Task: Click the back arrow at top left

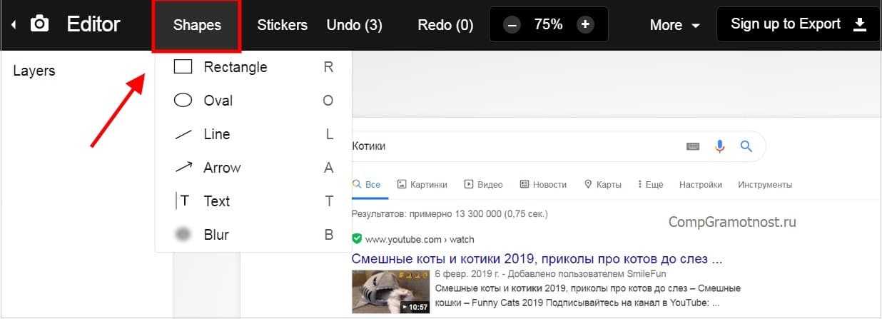Action: coord(14,25)
